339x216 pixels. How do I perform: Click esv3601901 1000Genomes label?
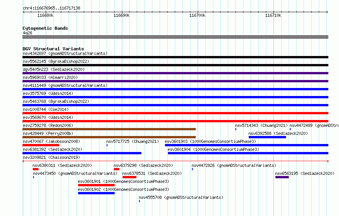123,181
